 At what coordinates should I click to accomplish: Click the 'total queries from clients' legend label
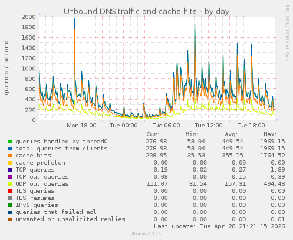coord(61,149)
